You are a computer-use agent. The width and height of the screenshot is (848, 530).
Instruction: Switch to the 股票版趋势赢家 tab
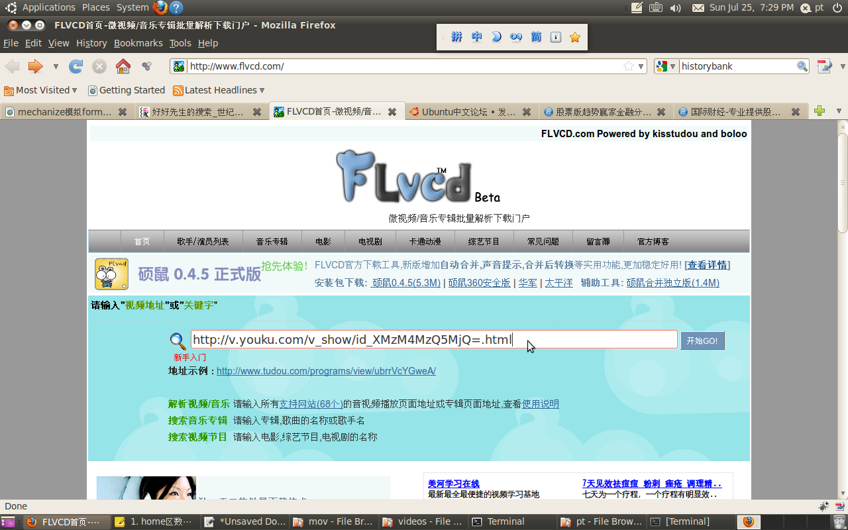pyautogui.click(x=604, y=112)
